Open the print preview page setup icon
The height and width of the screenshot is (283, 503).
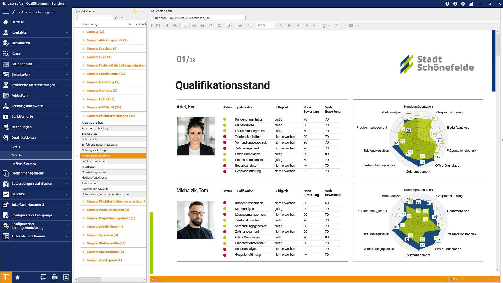pos(211,25)
